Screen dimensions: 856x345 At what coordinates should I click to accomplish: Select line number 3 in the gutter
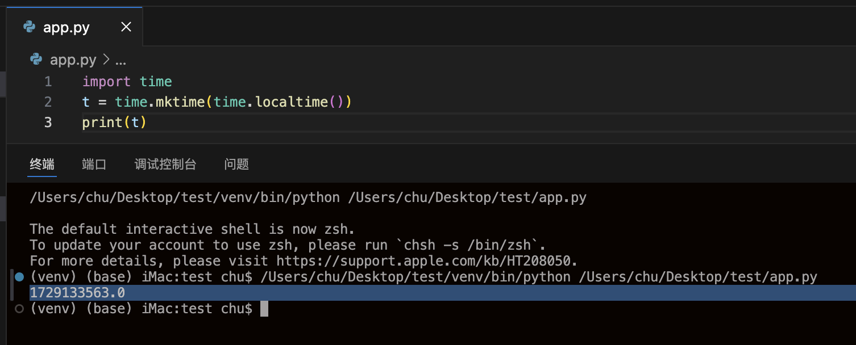[x=48, y=122]
